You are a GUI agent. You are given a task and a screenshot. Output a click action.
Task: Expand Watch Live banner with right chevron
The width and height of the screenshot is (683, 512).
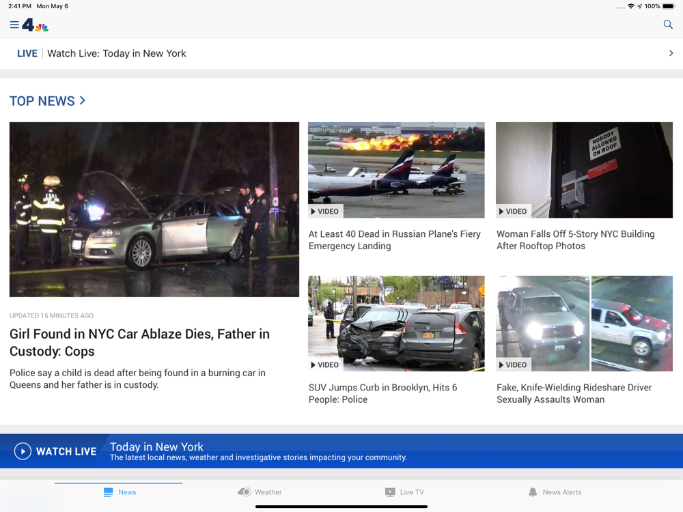point(671,53)
